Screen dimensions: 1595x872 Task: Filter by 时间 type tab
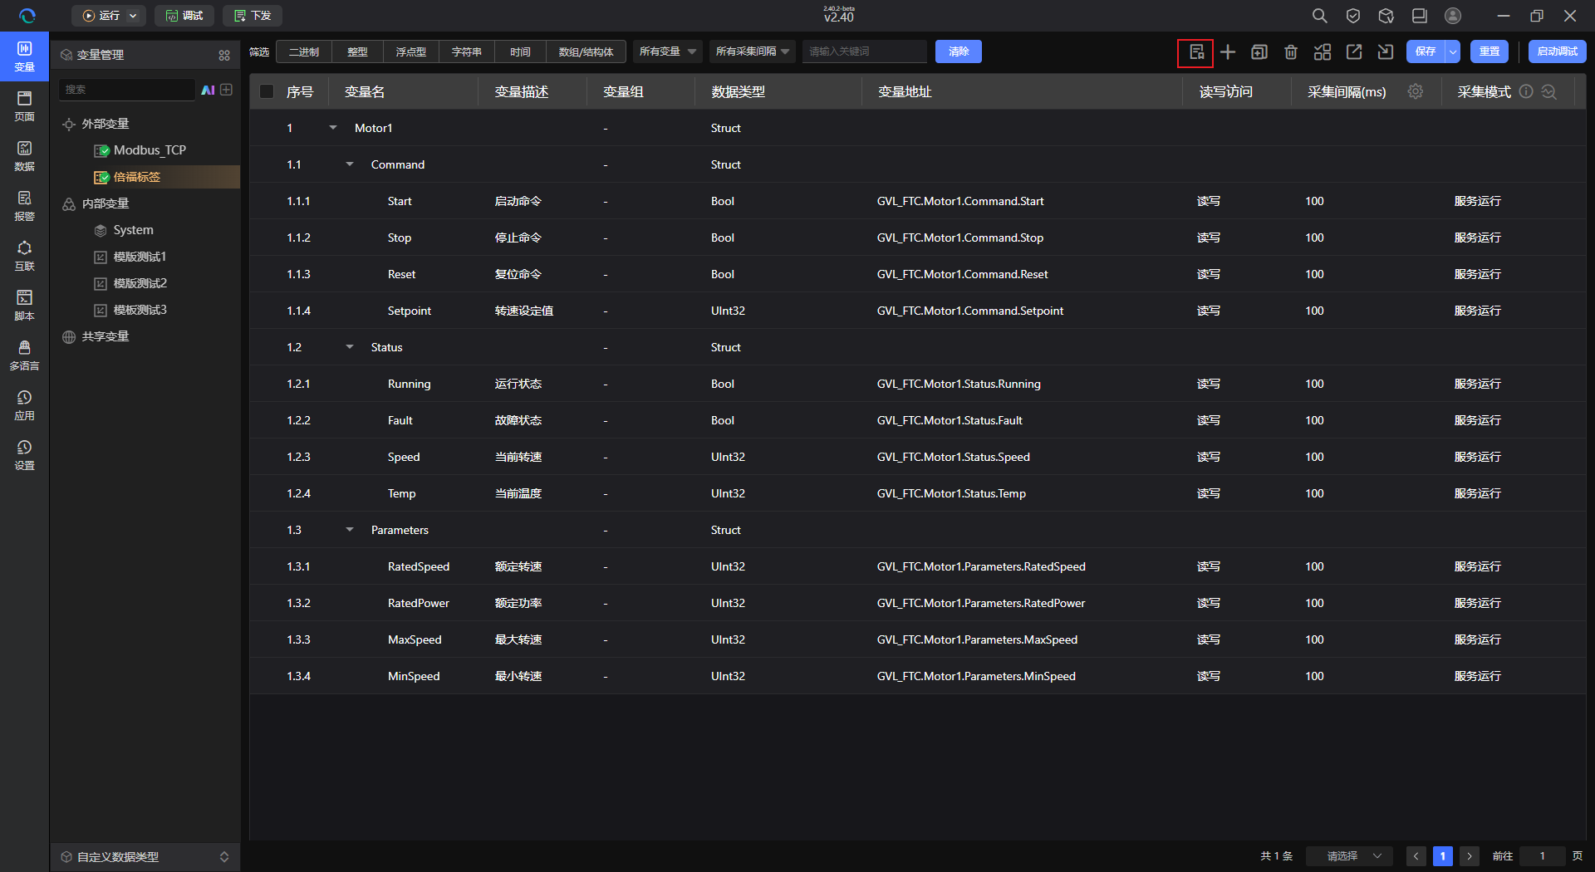click(520, 51)
